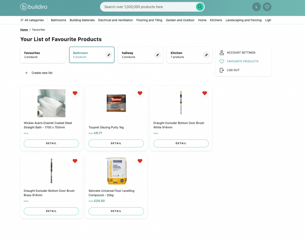This screenshot has height=241, width=305.
Task: Unfavourite Wickes Avaris Steel Bath heart
Action: pyautogui.click(x=75, y=93)
